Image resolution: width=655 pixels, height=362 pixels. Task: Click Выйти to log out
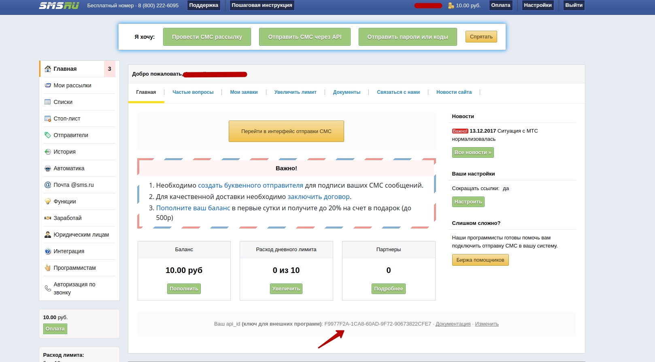[574, 5]
